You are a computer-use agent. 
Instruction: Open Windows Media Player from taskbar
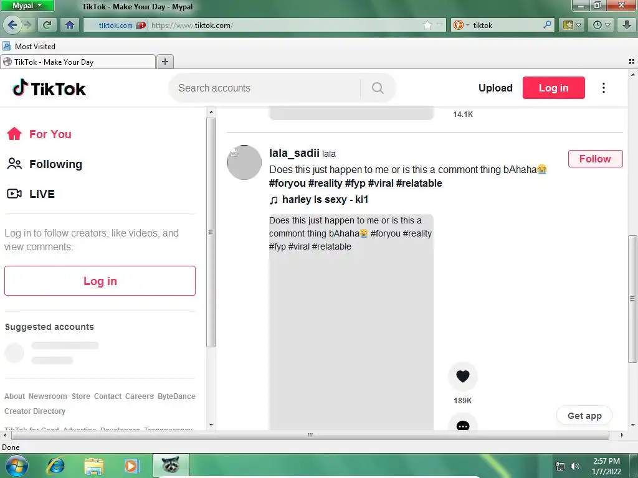(x=131, y=466)
